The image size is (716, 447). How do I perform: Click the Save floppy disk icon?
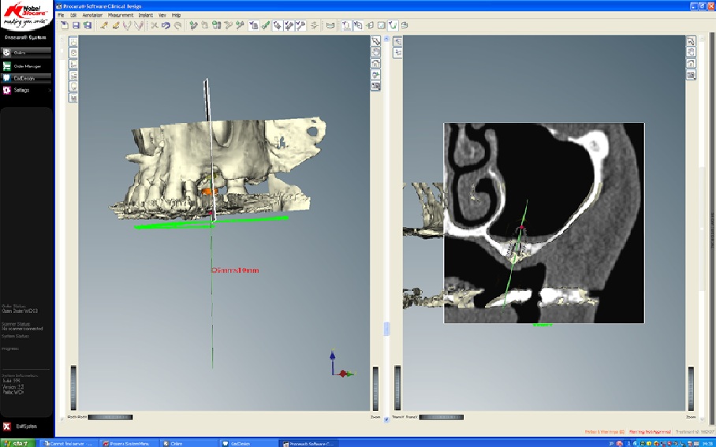coord(76,25)
